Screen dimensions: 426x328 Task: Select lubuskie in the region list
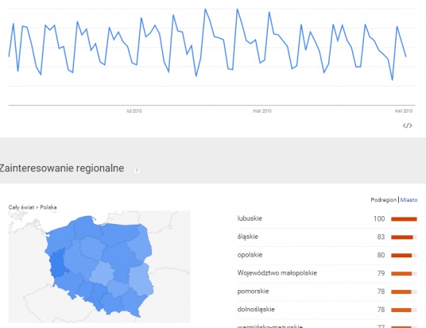250,218
